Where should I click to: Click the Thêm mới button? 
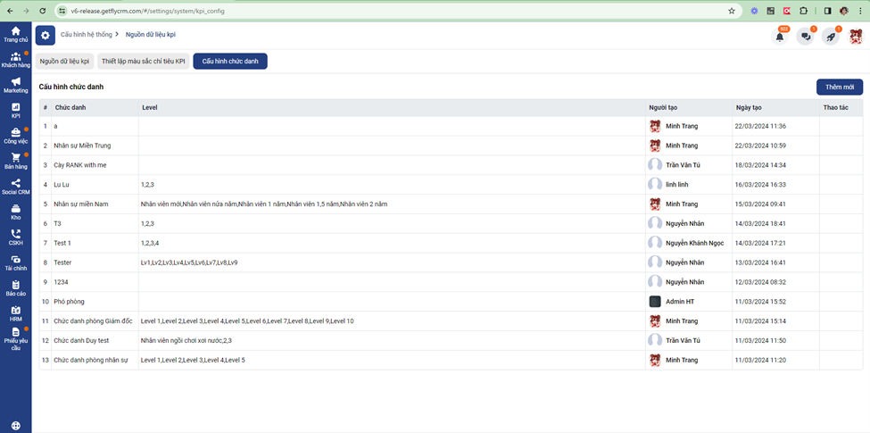(839, 87)
